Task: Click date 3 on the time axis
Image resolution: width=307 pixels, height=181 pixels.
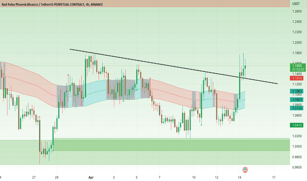Action: pos(114,177)
